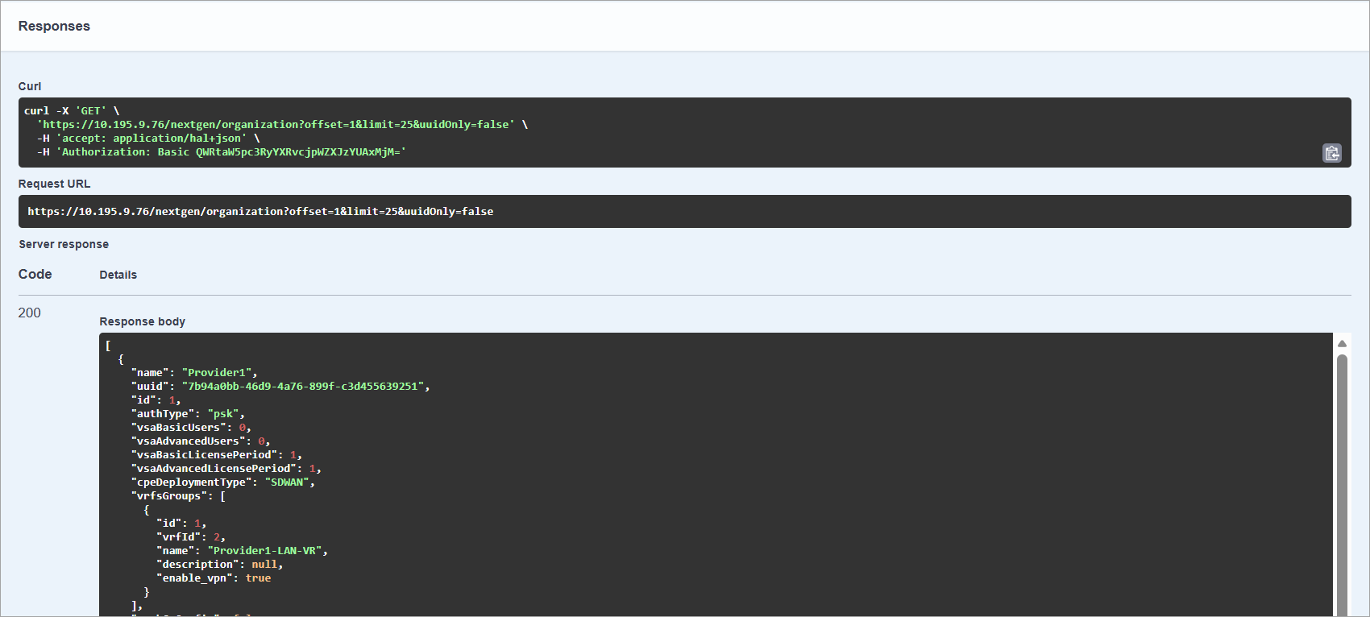Click the Request URL label
Image resolution: width=1370 pixels, height=617 pixels.
pyautogui.click(x=54, y=184)
